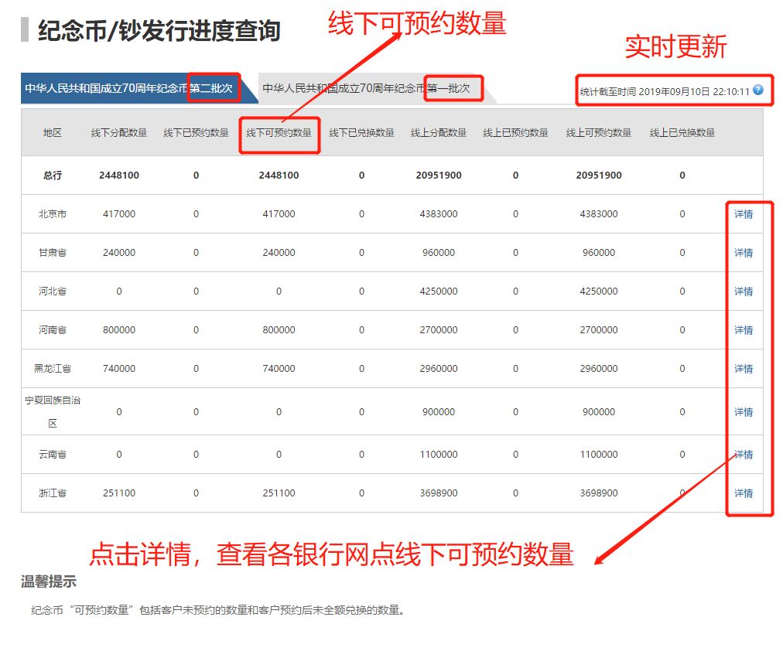Viewport: 783px width, 658px height.
Task: Open 详情 for 宁夏回族自治区
Action: pyautogui.click(x=743, y=412)
